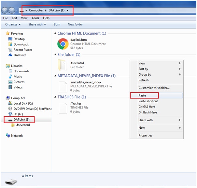
Task: Click the Forward navigation arrow button
Action: (x=12, y=10)
